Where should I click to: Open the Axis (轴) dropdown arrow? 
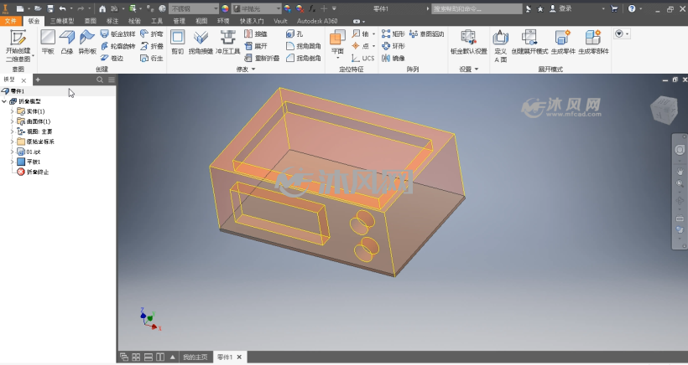(374, 33)
